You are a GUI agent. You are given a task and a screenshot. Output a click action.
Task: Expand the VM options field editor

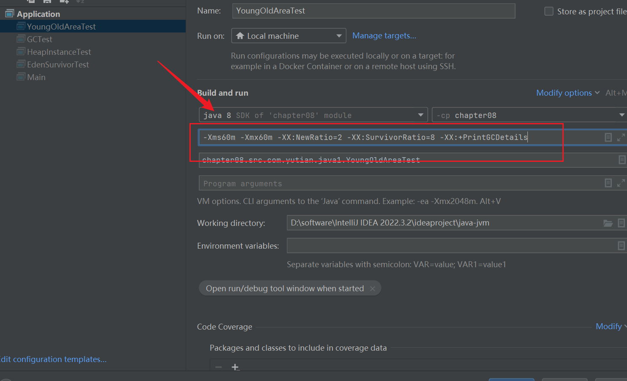621,137
